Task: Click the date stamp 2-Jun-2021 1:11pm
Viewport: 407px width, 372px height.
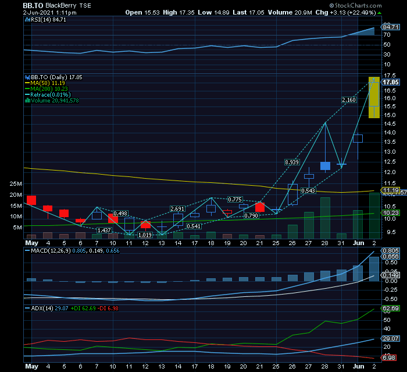Action: (x=49, y=12)
